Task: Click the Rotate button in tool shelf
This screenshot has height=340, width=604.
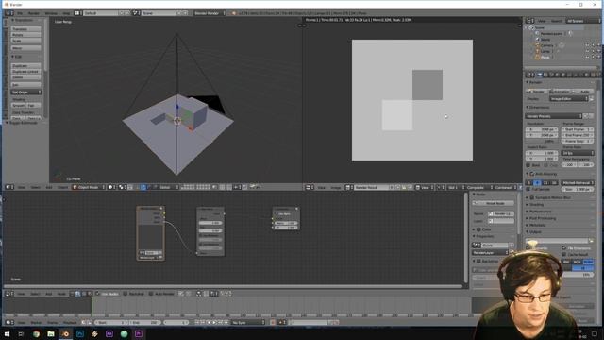Action: (26, 35)
